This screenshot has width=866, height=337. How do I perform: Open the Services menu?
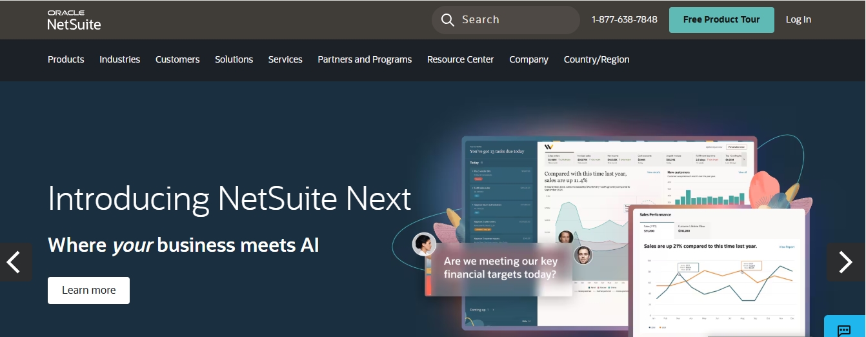285,59
